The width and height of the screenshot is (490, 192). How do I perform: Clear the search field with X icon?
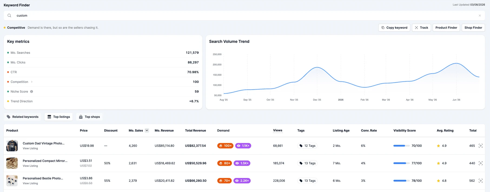480,16
